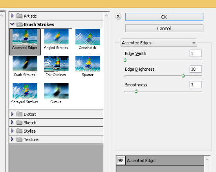Viewport: 216px width, 172px height.
Task: Expand the Distort filter folder
Action: pos(12,114)
